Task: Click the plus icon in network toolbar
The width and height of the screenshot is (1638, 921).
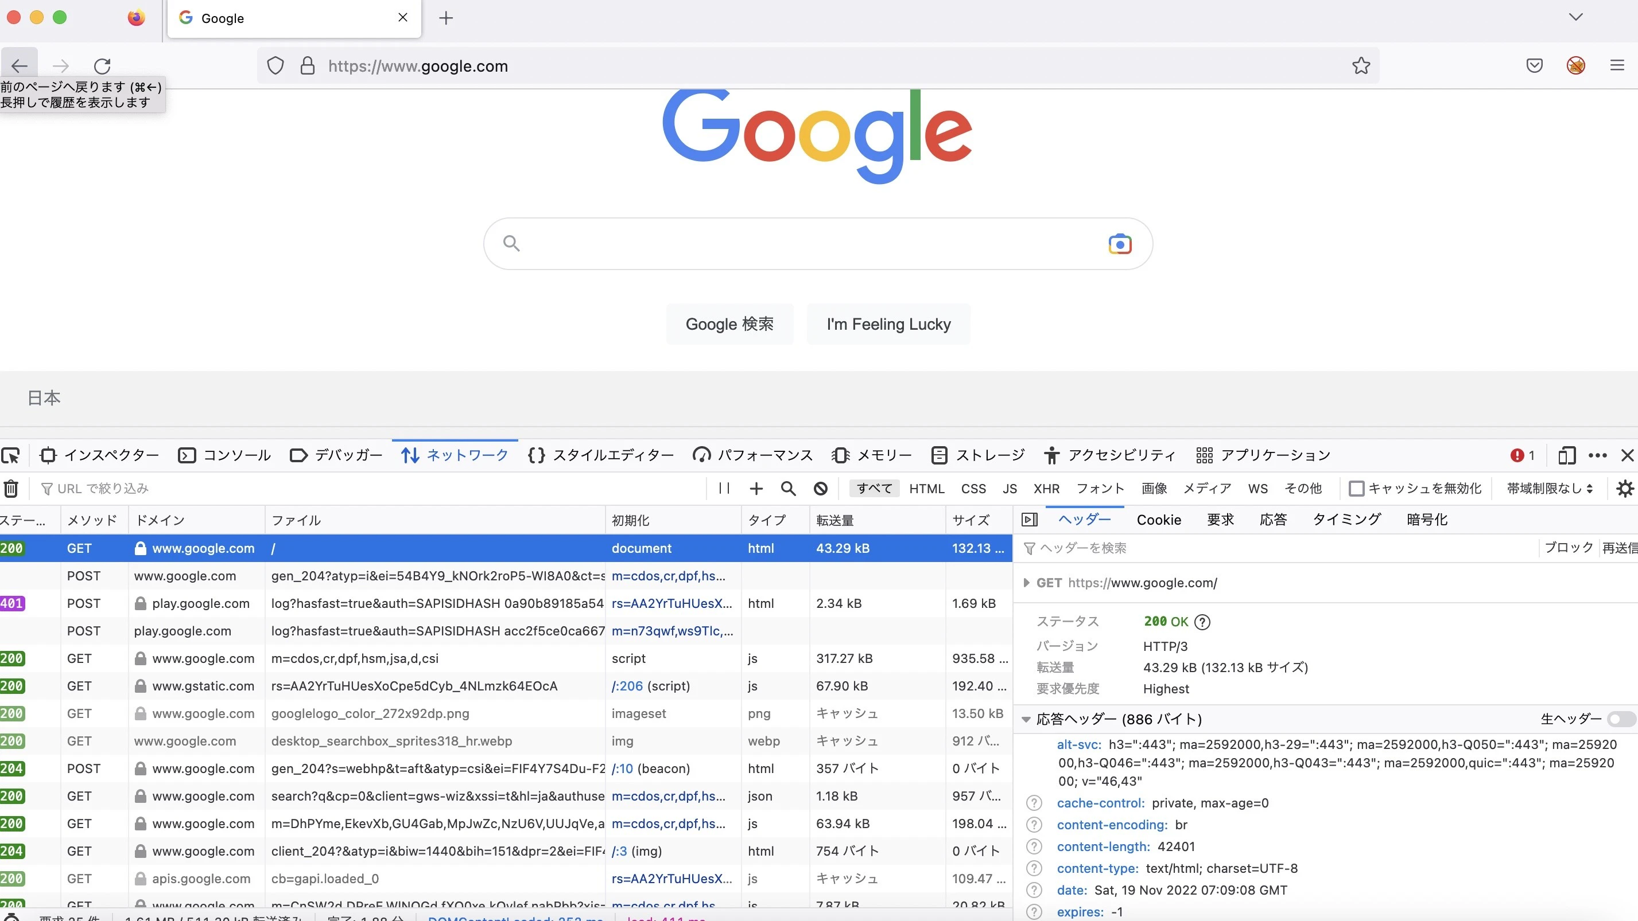Action: 756,489
